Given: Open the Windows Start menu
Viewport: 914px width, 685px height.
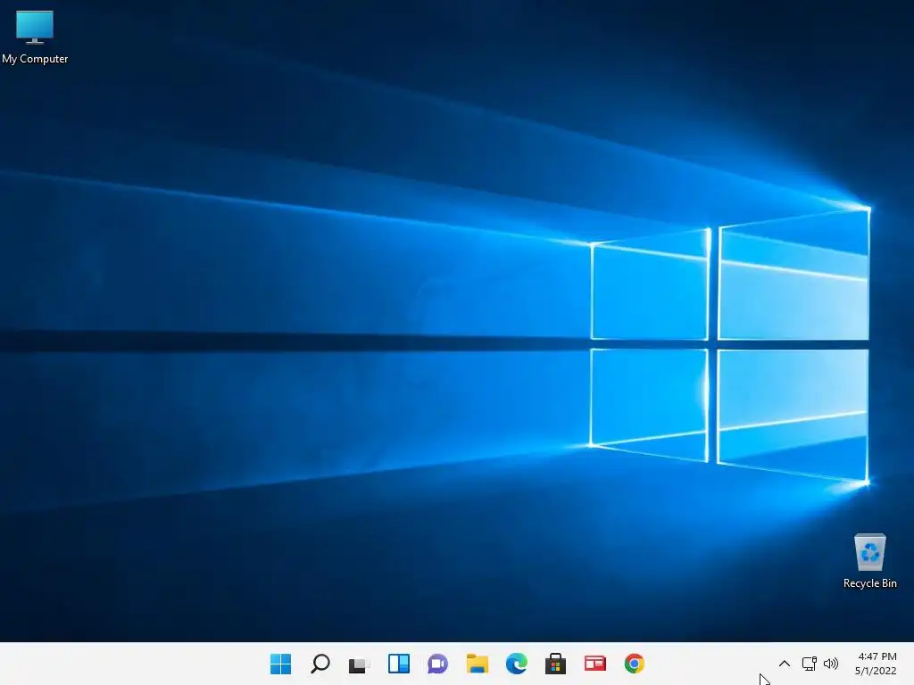Looking at the screenshot, I should tap(280, 664).
